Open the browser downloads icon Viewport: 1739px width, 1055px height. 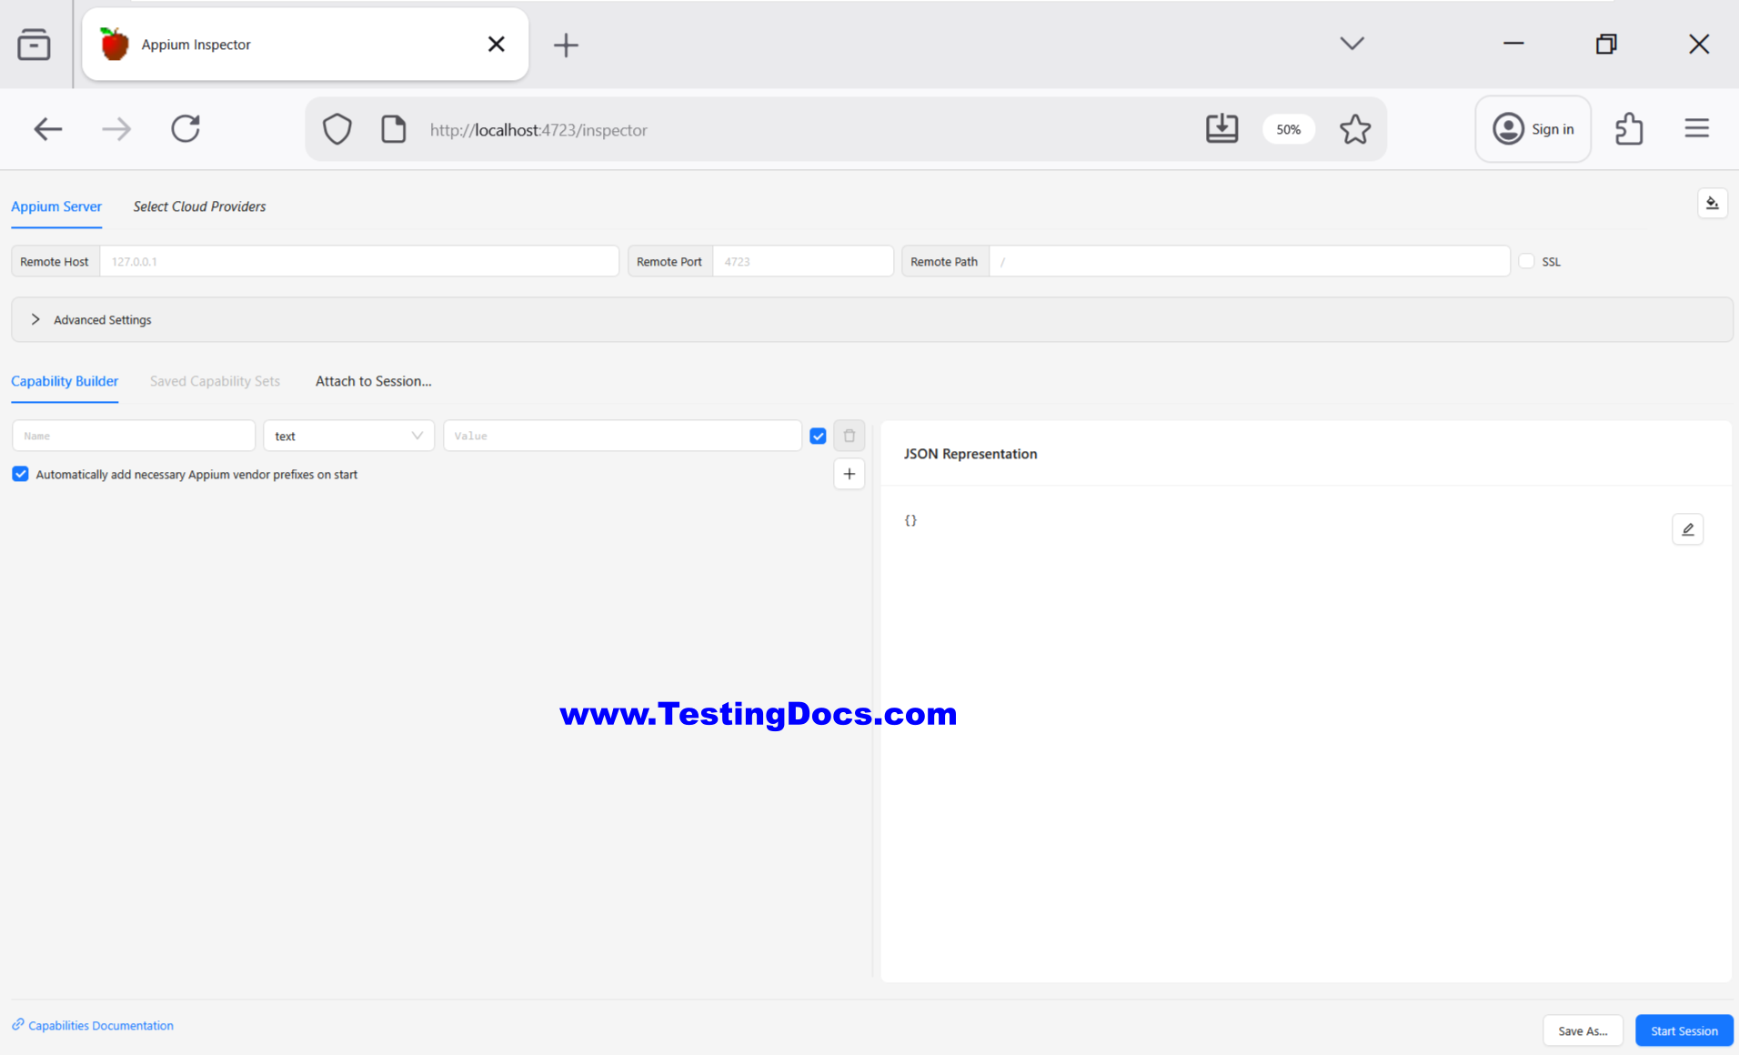(x=1222, y=128)
